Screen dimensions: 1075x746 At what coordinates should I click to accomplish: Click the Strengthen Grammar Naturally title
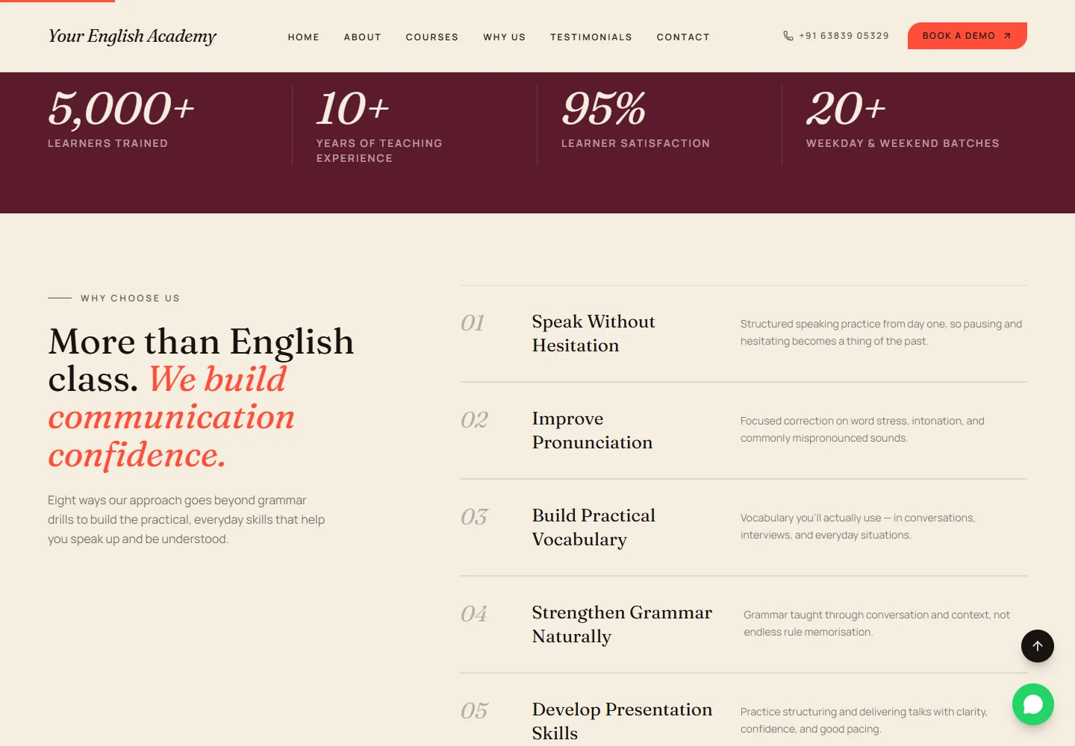pos(622,624)
